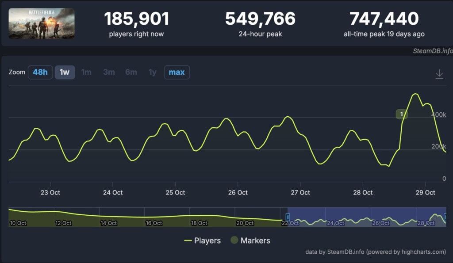Click the all-time peak value 747,440

coord(384,19)
